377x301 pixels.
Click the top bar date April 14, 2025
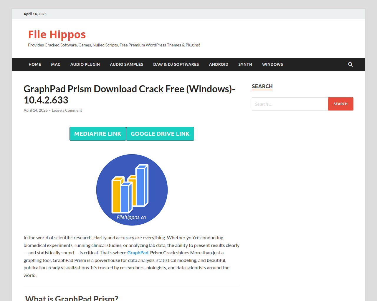pyautogui.click(x=35, y=14)
